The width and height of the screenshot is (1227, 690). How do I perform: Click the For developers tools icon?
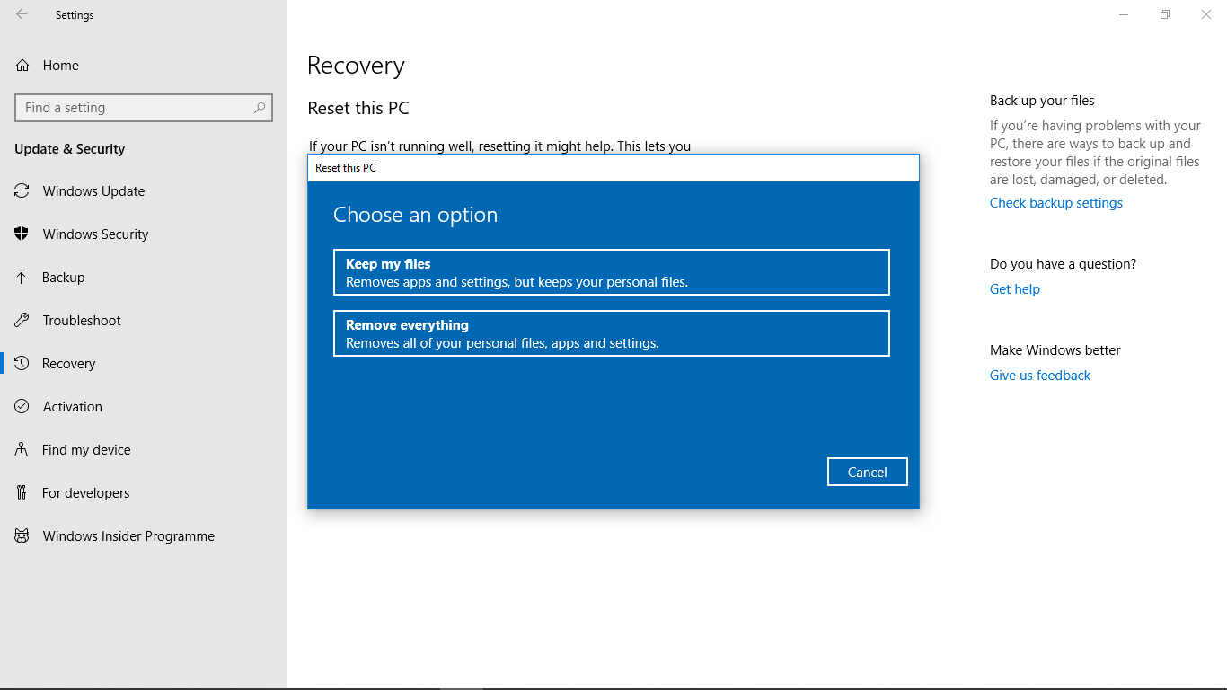pos(22,493)
